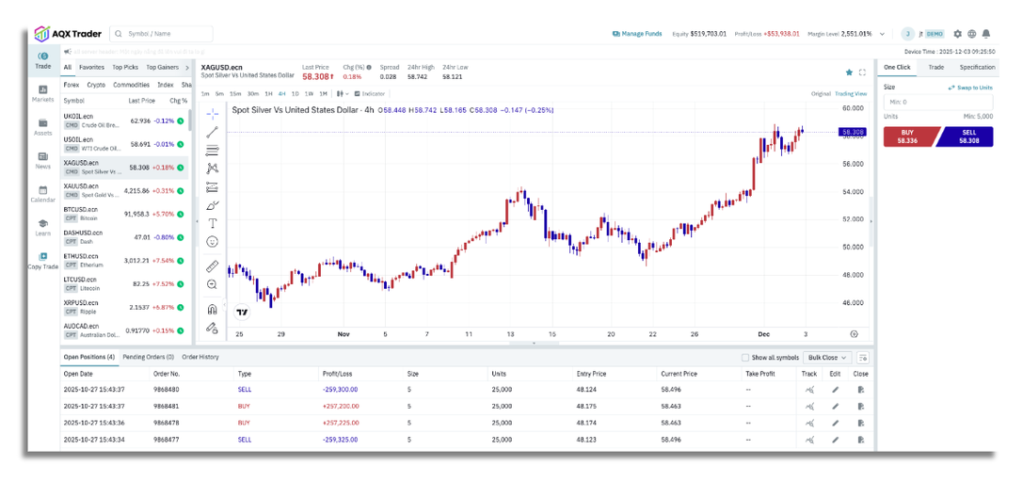The image size is (1023, 482).
Task: Toggle the favorite star for XAGUSD
Action: click(849, 72)
